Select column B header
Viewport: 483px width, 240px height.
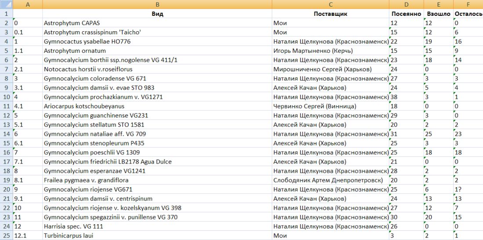[x=157, y=4]
